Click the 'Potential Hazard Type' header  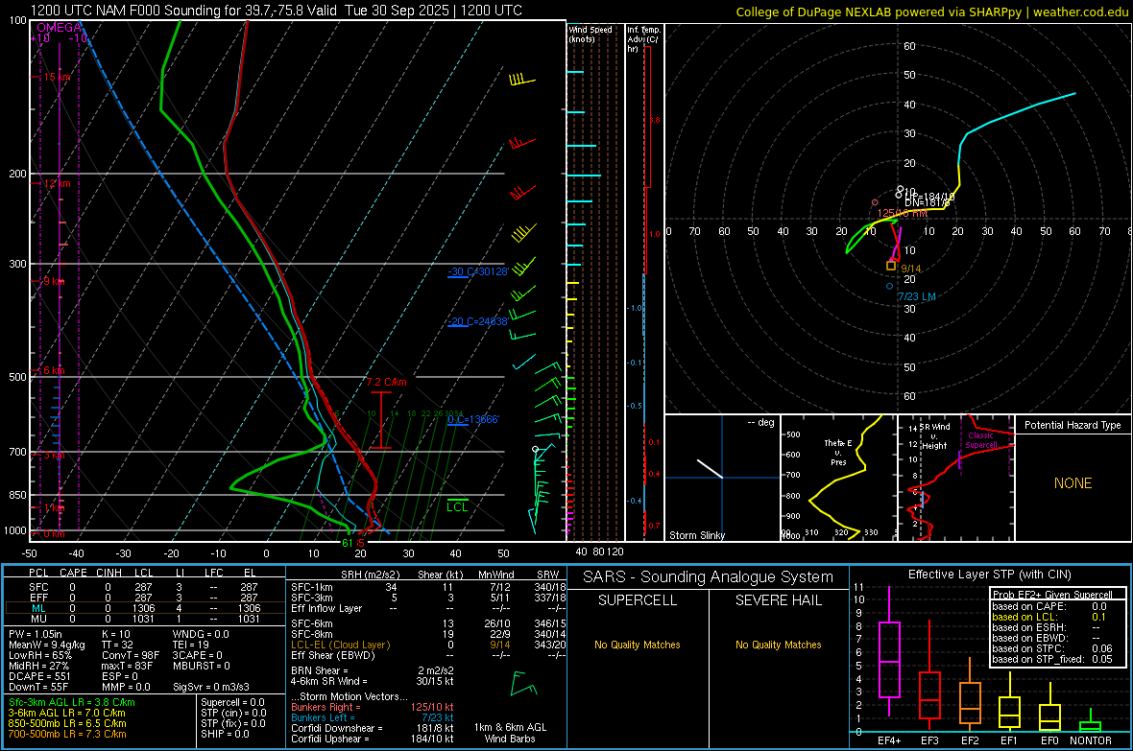click(1073, 425)
